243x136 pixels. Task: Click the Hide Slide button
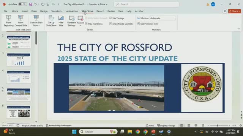click(61, 21)
